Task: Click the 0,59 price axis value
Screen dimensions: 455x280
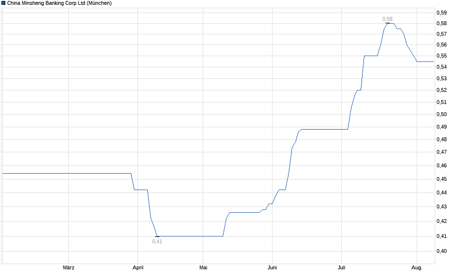Action: coord(441,13)
